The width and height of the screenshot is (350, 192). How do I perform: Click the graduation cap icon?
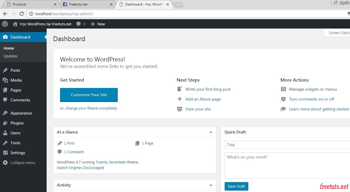[x=283, y=109]
